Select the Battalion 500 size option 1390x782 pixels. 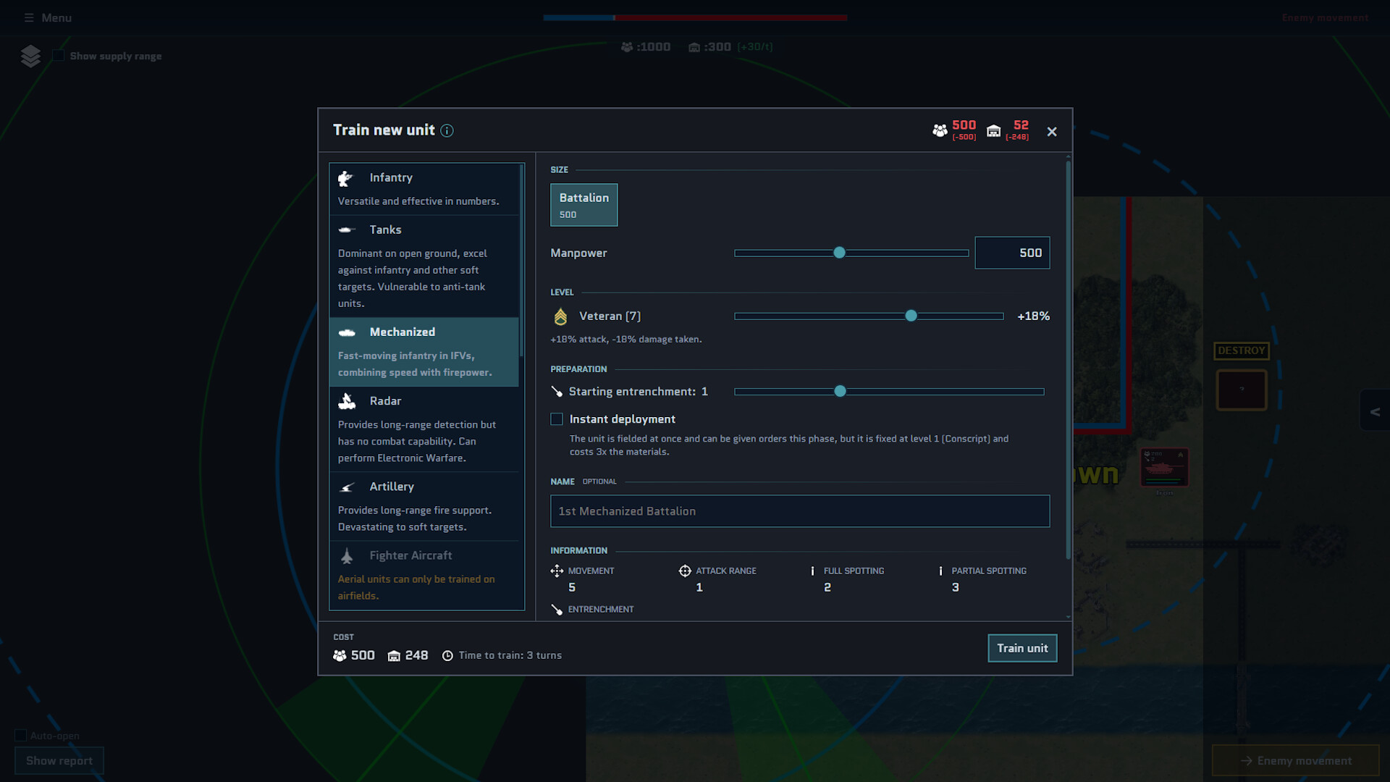click(584, 205)
